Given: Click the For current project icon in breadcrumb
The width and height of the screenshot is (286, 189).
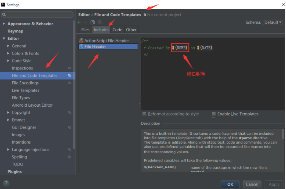Looking at the screenshot, I should (x=145, y=14).
